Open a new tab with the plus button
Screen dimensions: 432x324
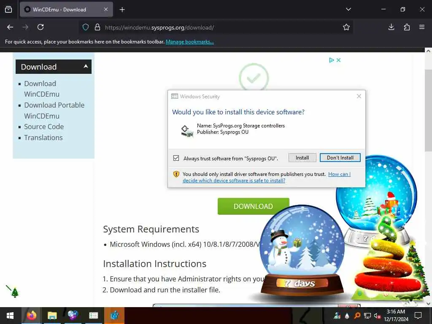click(x=122, y=10)
